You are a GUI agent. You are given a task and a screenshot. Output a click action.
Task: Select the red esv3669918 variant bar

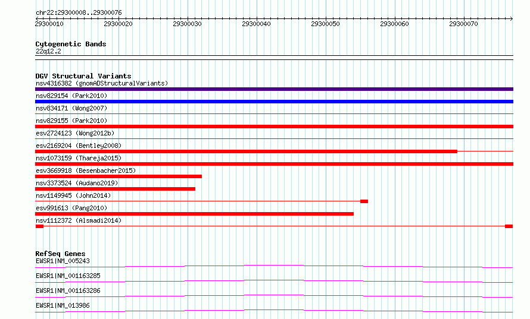[119, 176]
